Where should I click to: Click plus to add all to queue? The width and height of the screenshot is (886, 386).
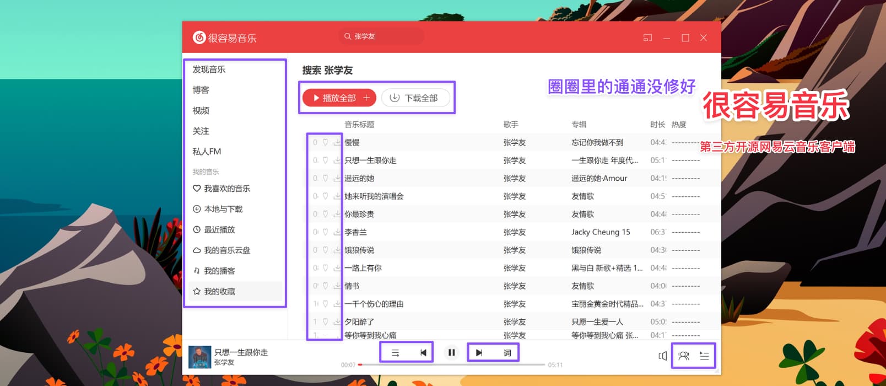click(366, 98)
